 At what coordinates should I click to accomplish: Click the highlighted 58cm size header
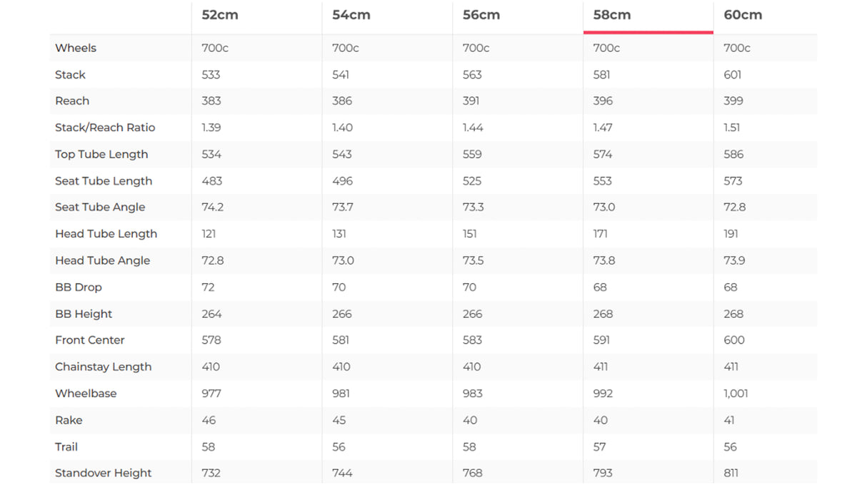(x=612, y=15)
